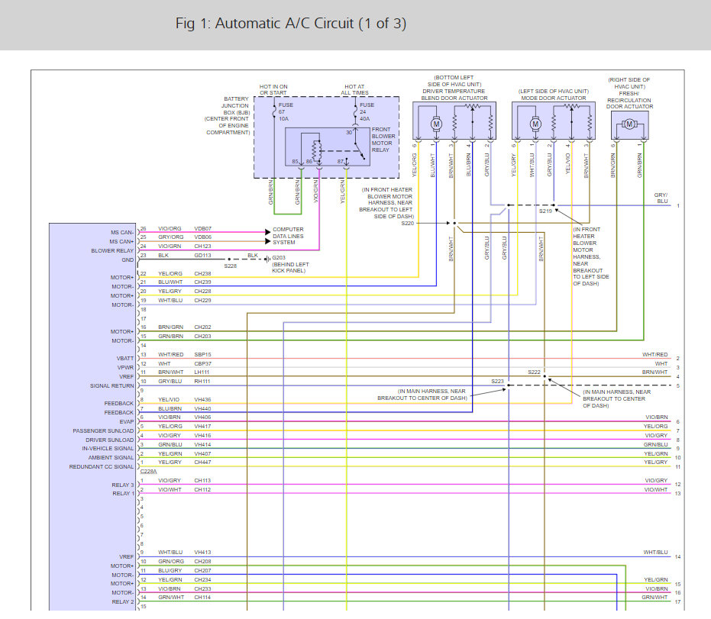Click circuit code GD113
The height and width of the screenshot is (619, 711).
[202, 255]
